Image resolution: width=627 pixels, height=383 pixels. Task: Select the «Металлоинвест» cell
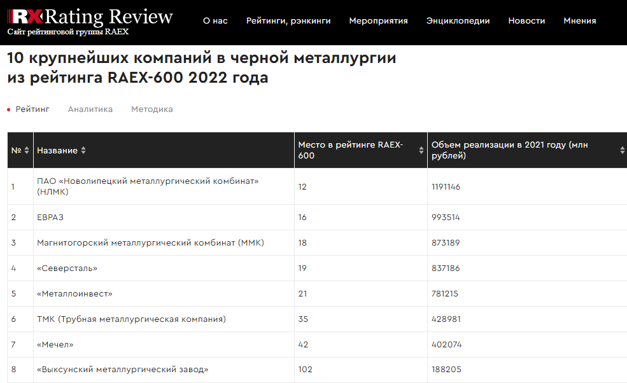164,293
